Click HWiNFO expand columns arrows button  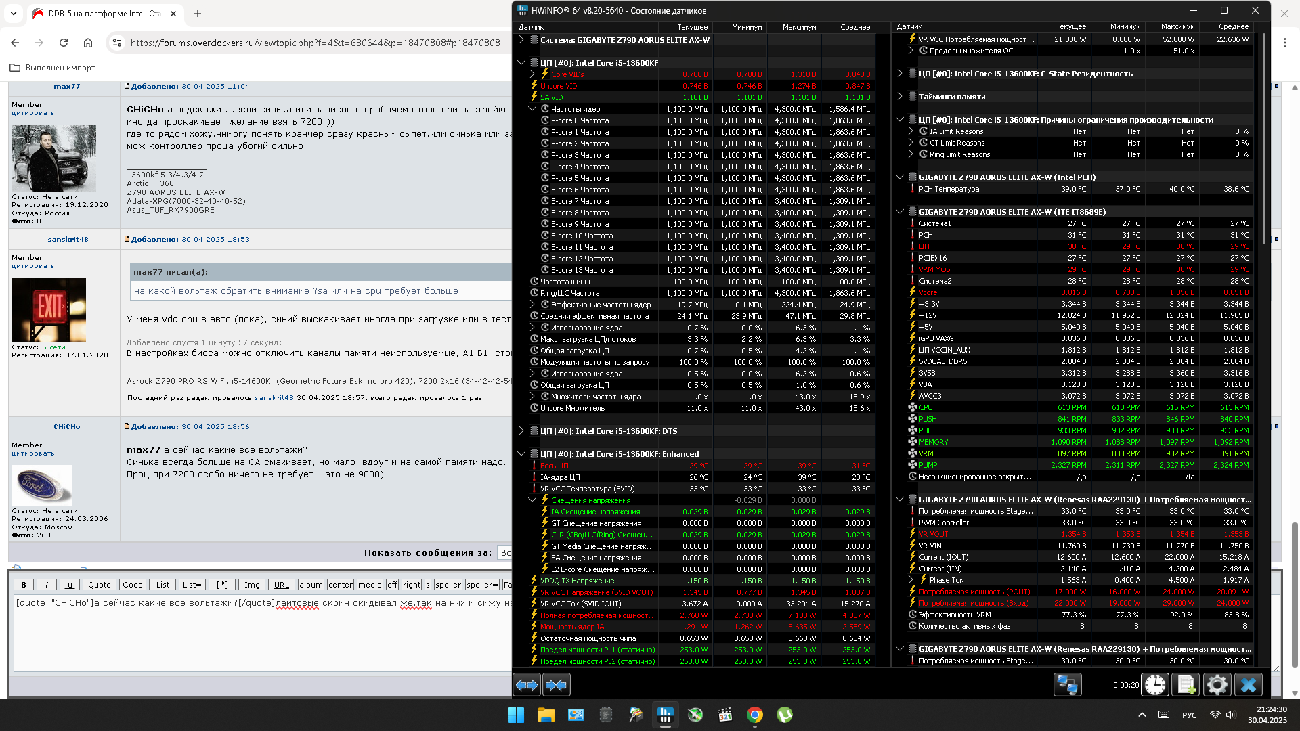point(526,685)
